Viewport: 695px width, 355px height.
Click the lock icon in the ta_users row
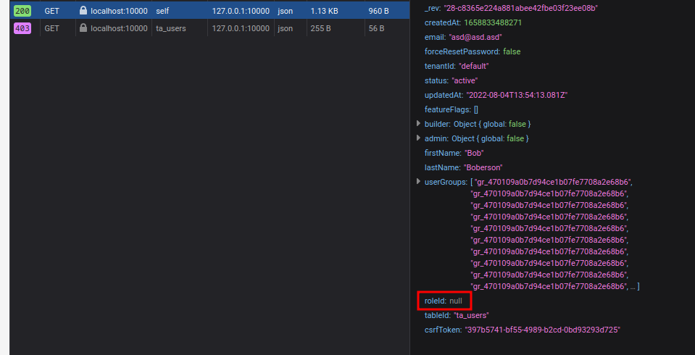(83, 28)
